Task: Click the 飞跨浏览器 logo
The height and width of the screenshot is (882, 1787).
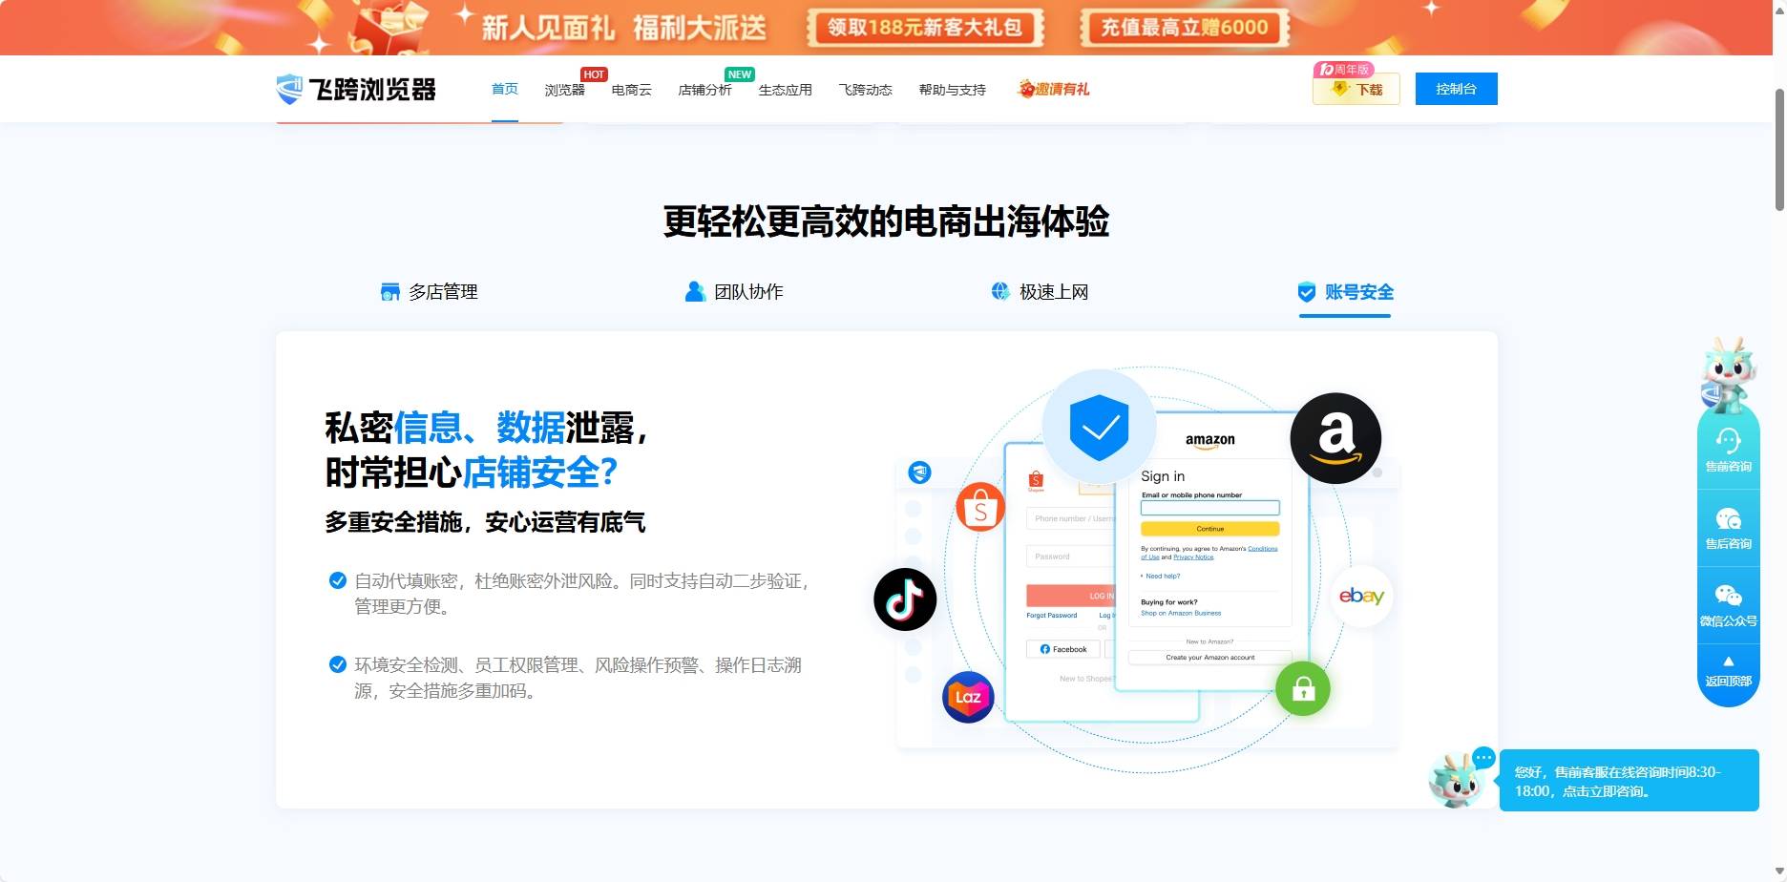Action: (x=356, y=89)
